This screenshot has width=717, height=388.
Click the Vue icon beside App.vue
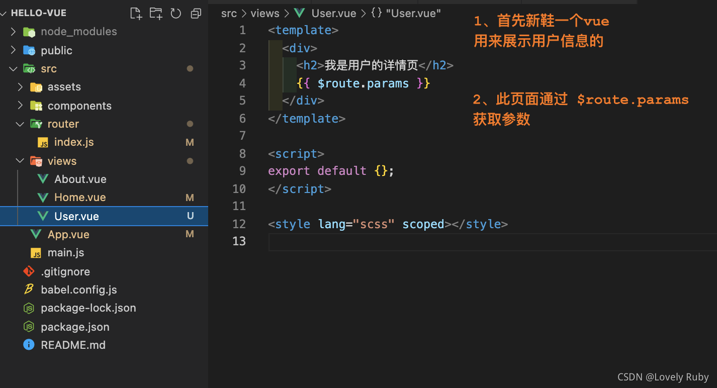36,234
